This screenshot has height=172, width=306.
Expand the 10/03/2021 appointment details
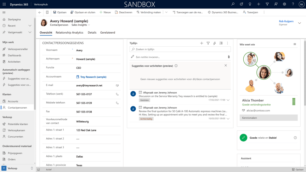click(x=228, y=119)
